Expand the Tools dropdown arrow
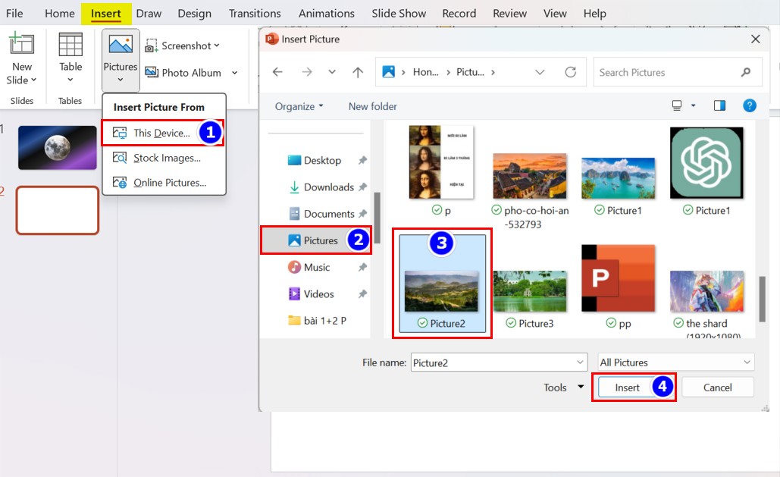The width and height of the screenshot is (780, 477). 581,387
